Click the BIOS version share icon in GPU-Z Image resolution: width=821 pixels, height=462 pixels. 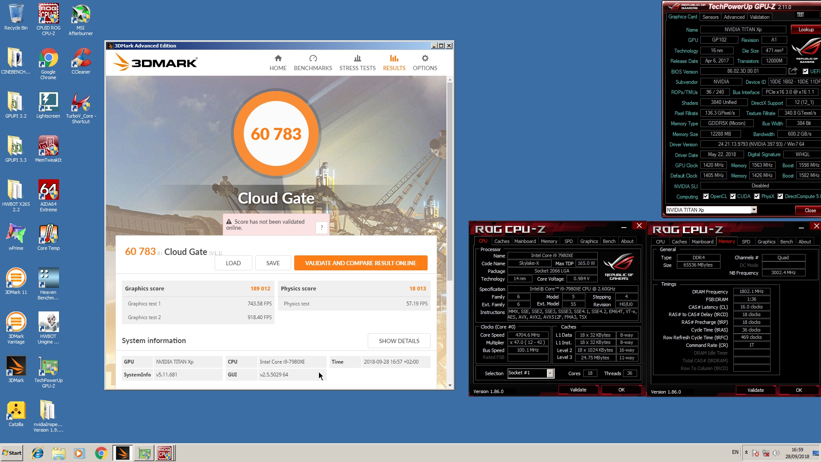click(793, 71)
